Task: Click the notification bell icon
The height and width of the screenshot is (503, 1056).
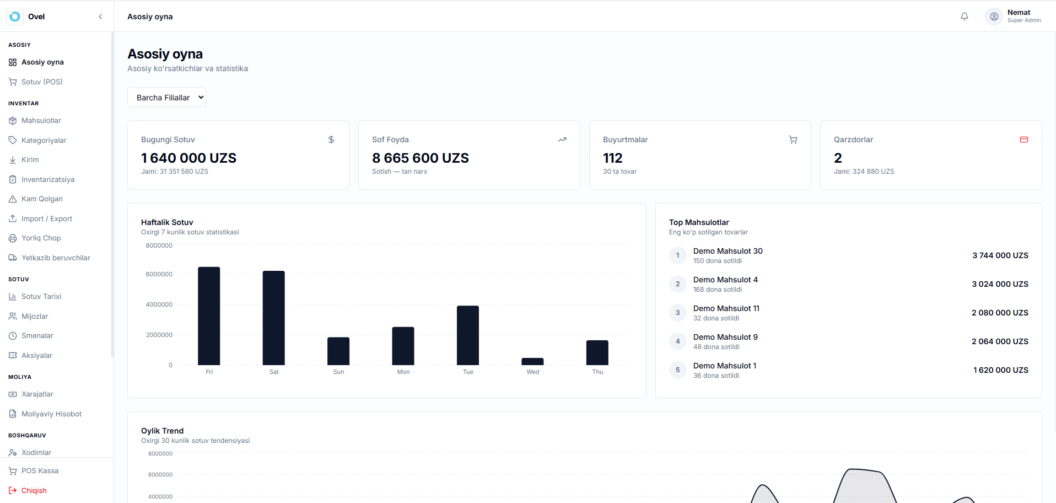Action: point(964,17)
